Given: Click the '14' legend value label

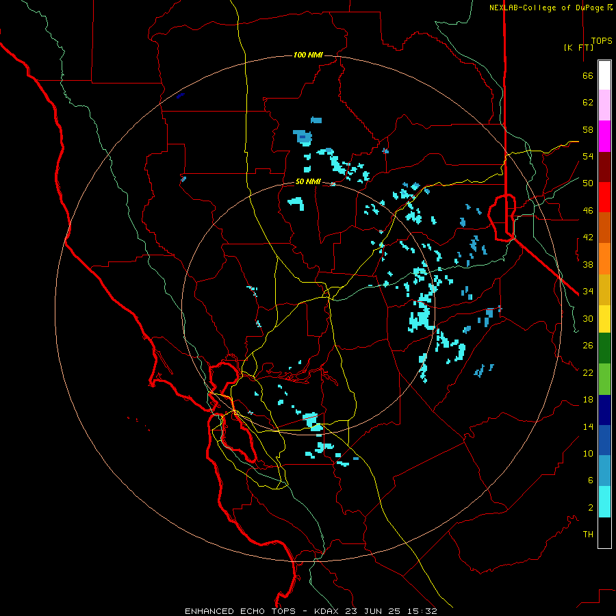Looking at the screenshot, I should click(x=588, y=426).
